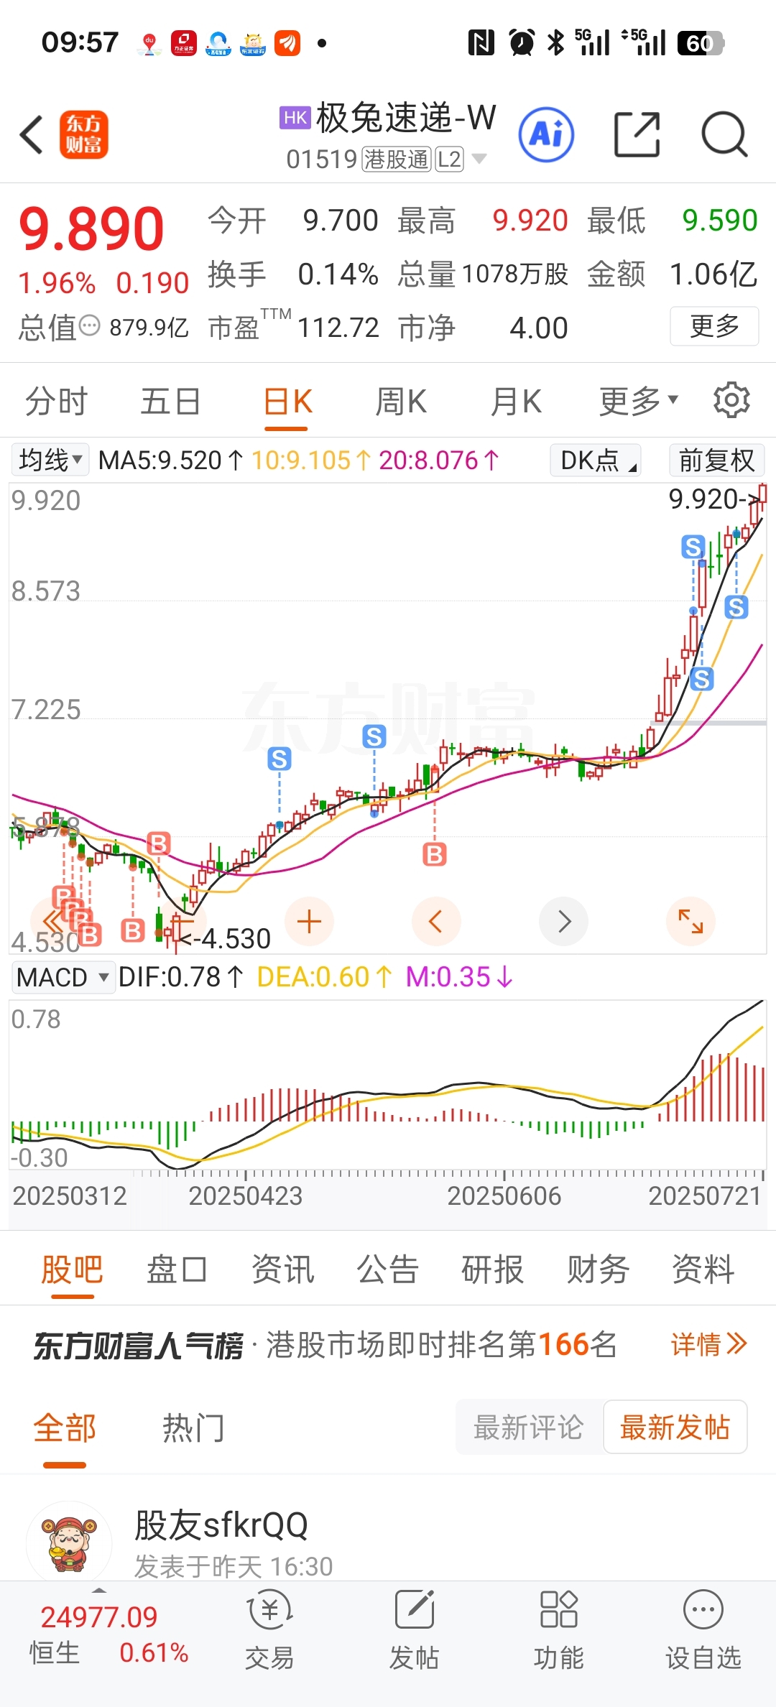Open the 财务 tab
Viewport: 776px width, 1707px height.
(598, 1269)
